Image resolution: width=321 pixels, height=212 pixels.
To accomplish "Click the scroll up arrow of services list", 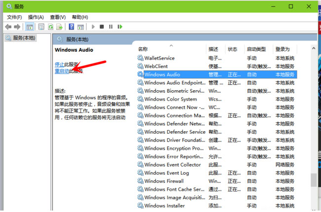I will click(314, 48).
